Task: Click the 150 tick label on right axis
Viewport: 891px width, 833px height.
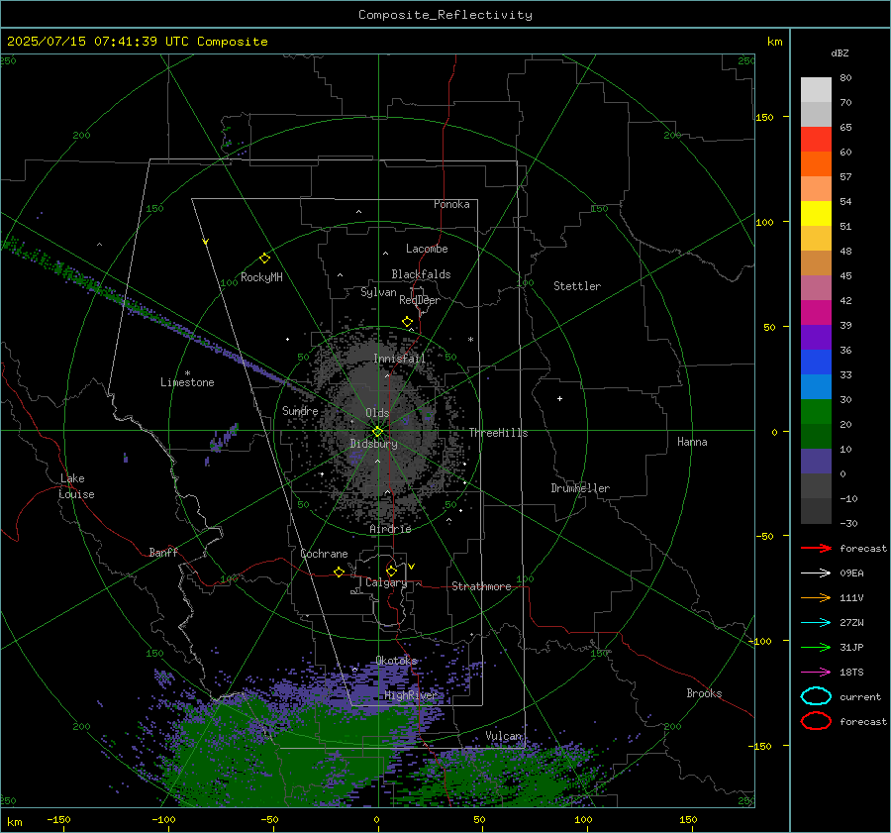Action: coord(764,117)
